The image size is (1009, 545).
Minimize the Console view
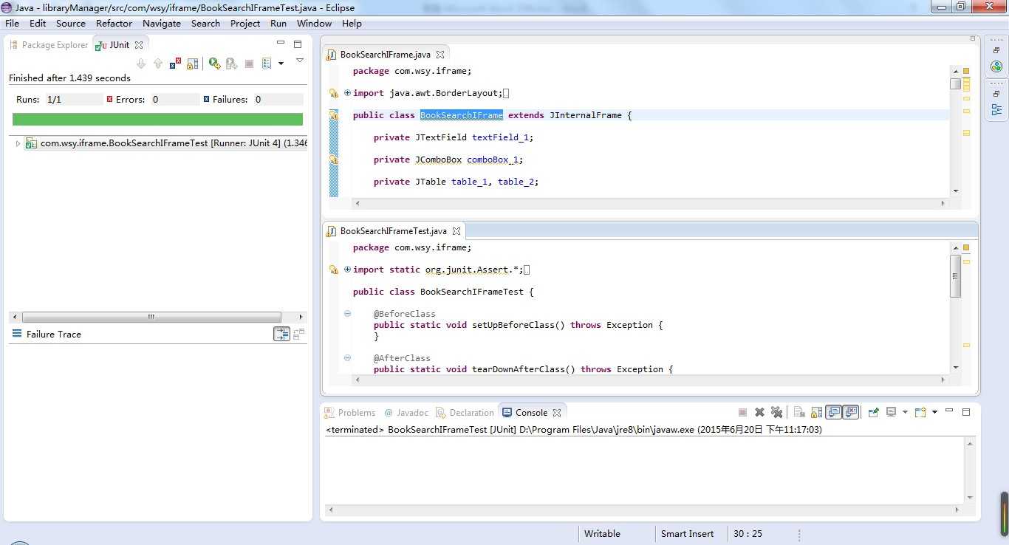click(949, 411)
